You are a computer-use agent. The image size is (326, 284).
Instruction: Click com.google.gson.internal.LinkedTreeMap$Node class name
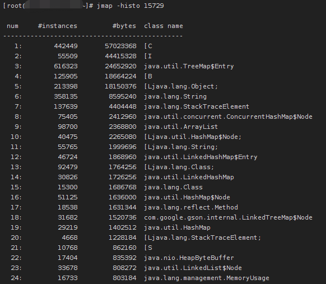pyautogui.click(x=228, y=217)
